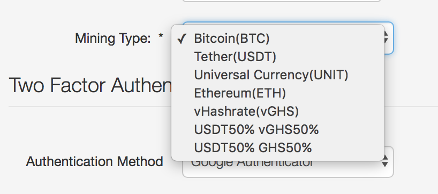Pick the USDT50% GHS50% option

click(278, 147)
